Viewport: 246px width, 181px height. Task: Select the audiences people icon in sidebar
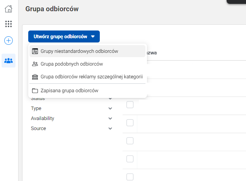pos(9,61)
